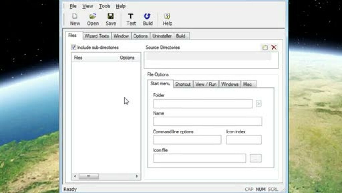Viewport: 342px width, 193px height.
Task: Click into the Name input field
Action: tap(207, 122)
